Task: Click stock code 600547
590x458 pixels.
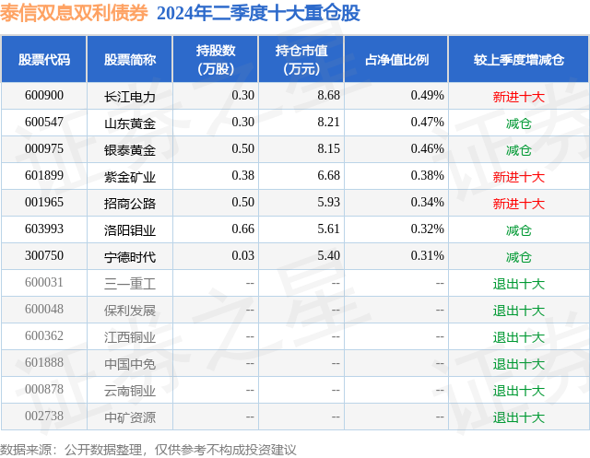Action: click(x=44, y=123)
